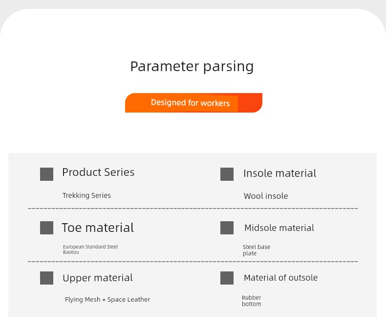Select the Wool insole value
The height and width of the screenshot is (326, 386).
click(266, 196)
